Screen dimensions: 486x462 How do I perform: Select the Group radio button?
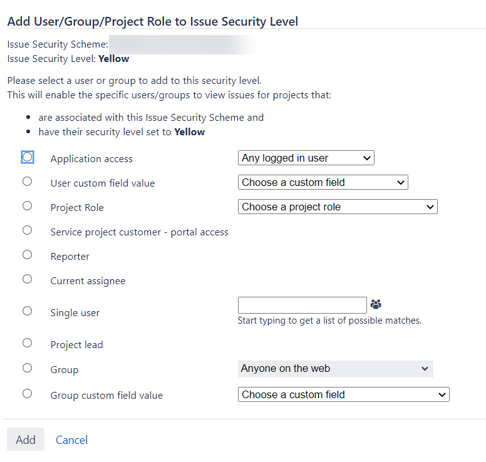pos(28,369)
